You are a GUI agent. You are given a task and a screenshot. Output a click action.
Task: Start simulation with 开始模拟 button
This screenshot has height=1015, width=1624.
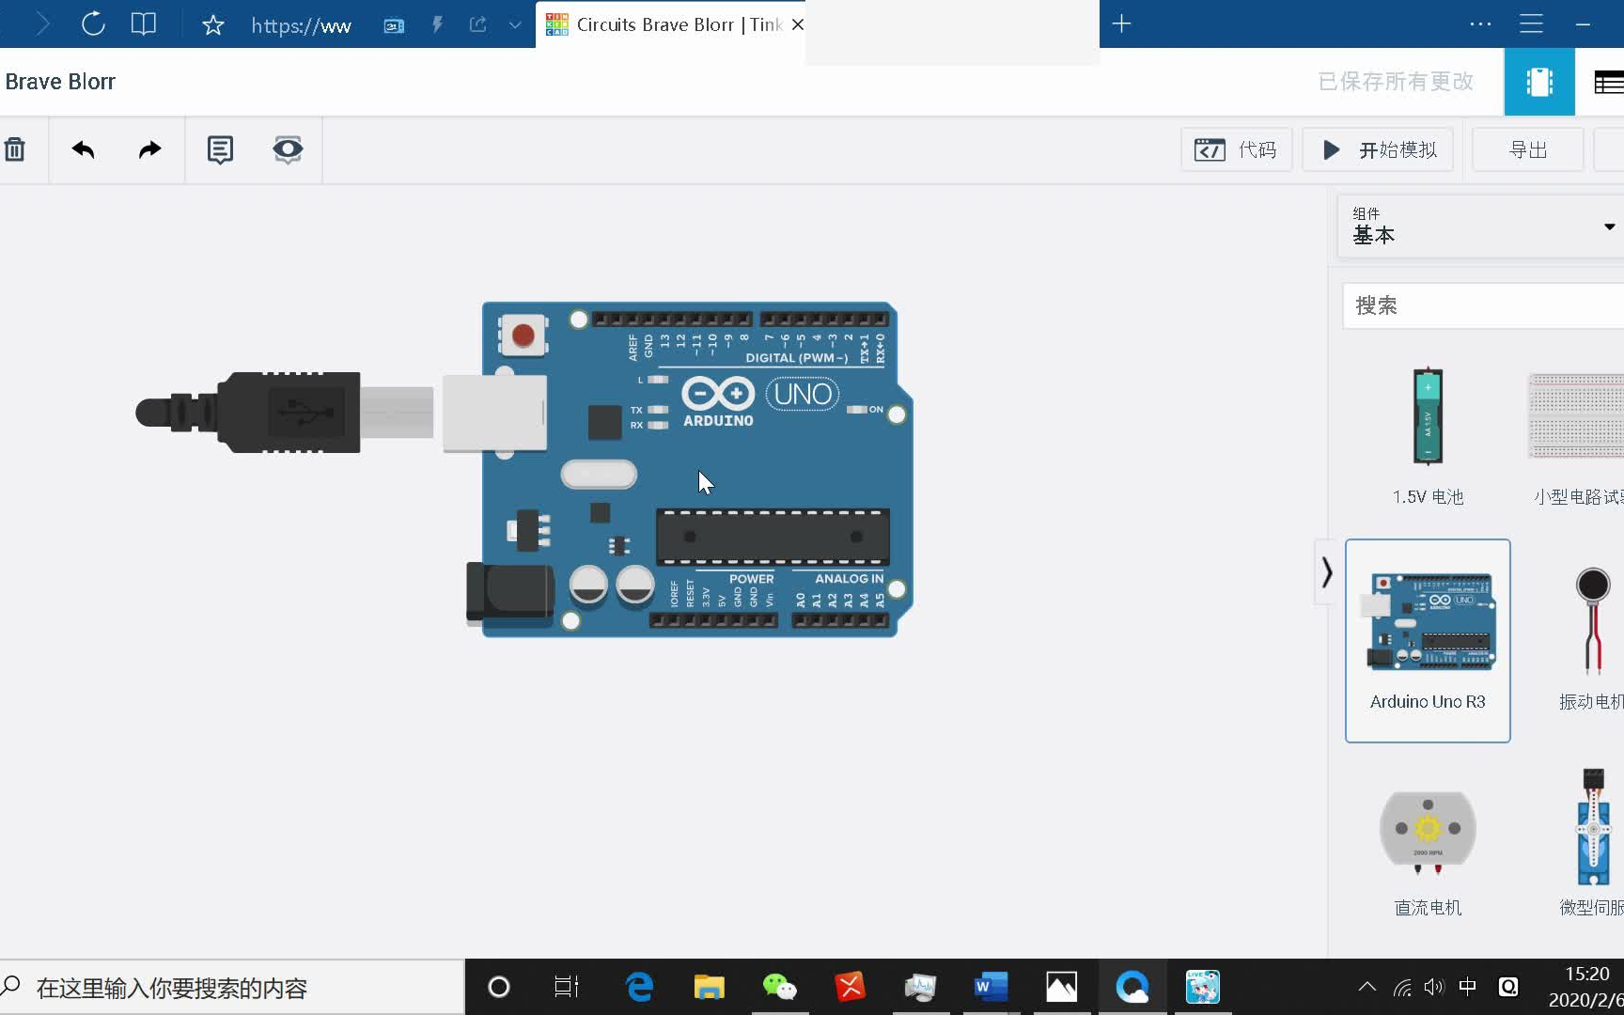(1378, 150)
